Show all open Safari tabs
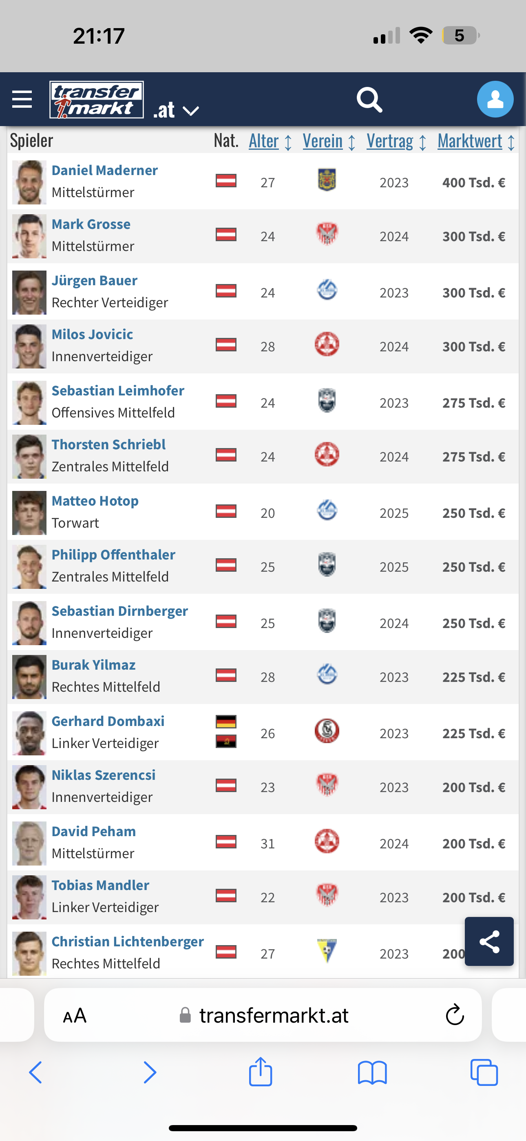The image size is (526, 1141). tap(484, 1073)
